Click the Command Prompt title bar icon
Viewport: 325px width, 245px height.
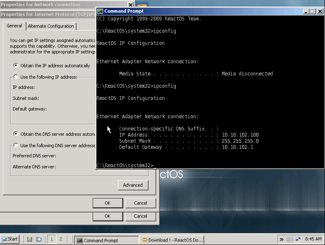[100, 11]
